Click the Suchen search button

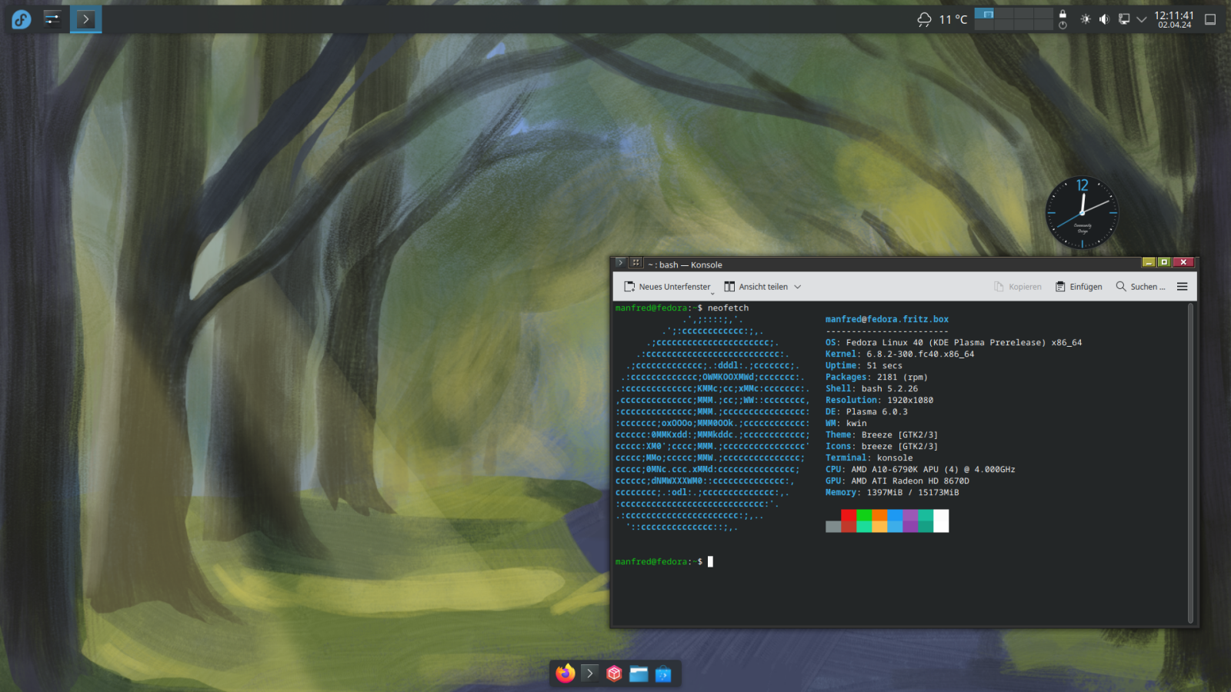(1140, 287)
